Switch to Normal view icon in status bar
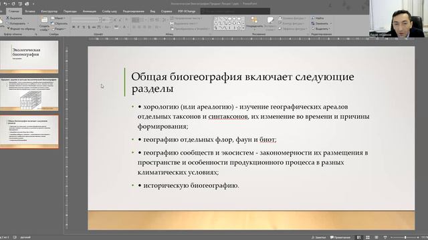This screenshot has width=428, height=240. point(359,237)
